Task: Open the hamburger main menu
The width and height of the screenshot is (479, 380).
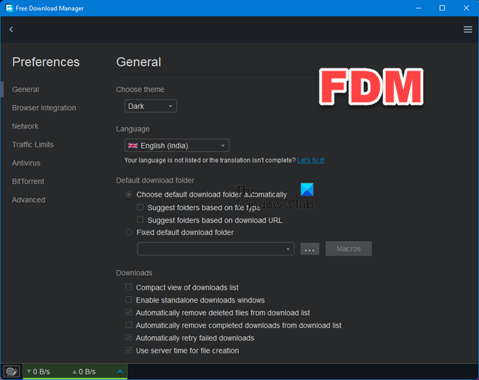Action: pos(467,29)
